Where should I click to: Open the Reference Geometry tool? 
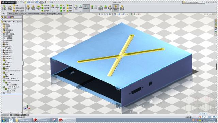point(76,7)
